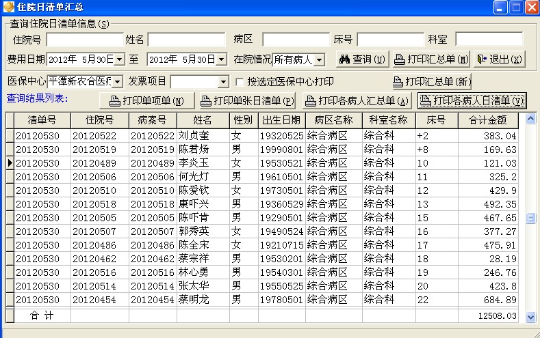This screenshot has height=338, width=540.
Task: Click the printer icon on 打印汇总单(新)
Action: coord(398,82)
